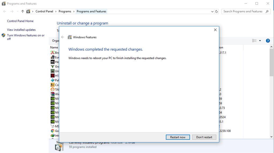Open the blue Help icon

click(268, 41)
